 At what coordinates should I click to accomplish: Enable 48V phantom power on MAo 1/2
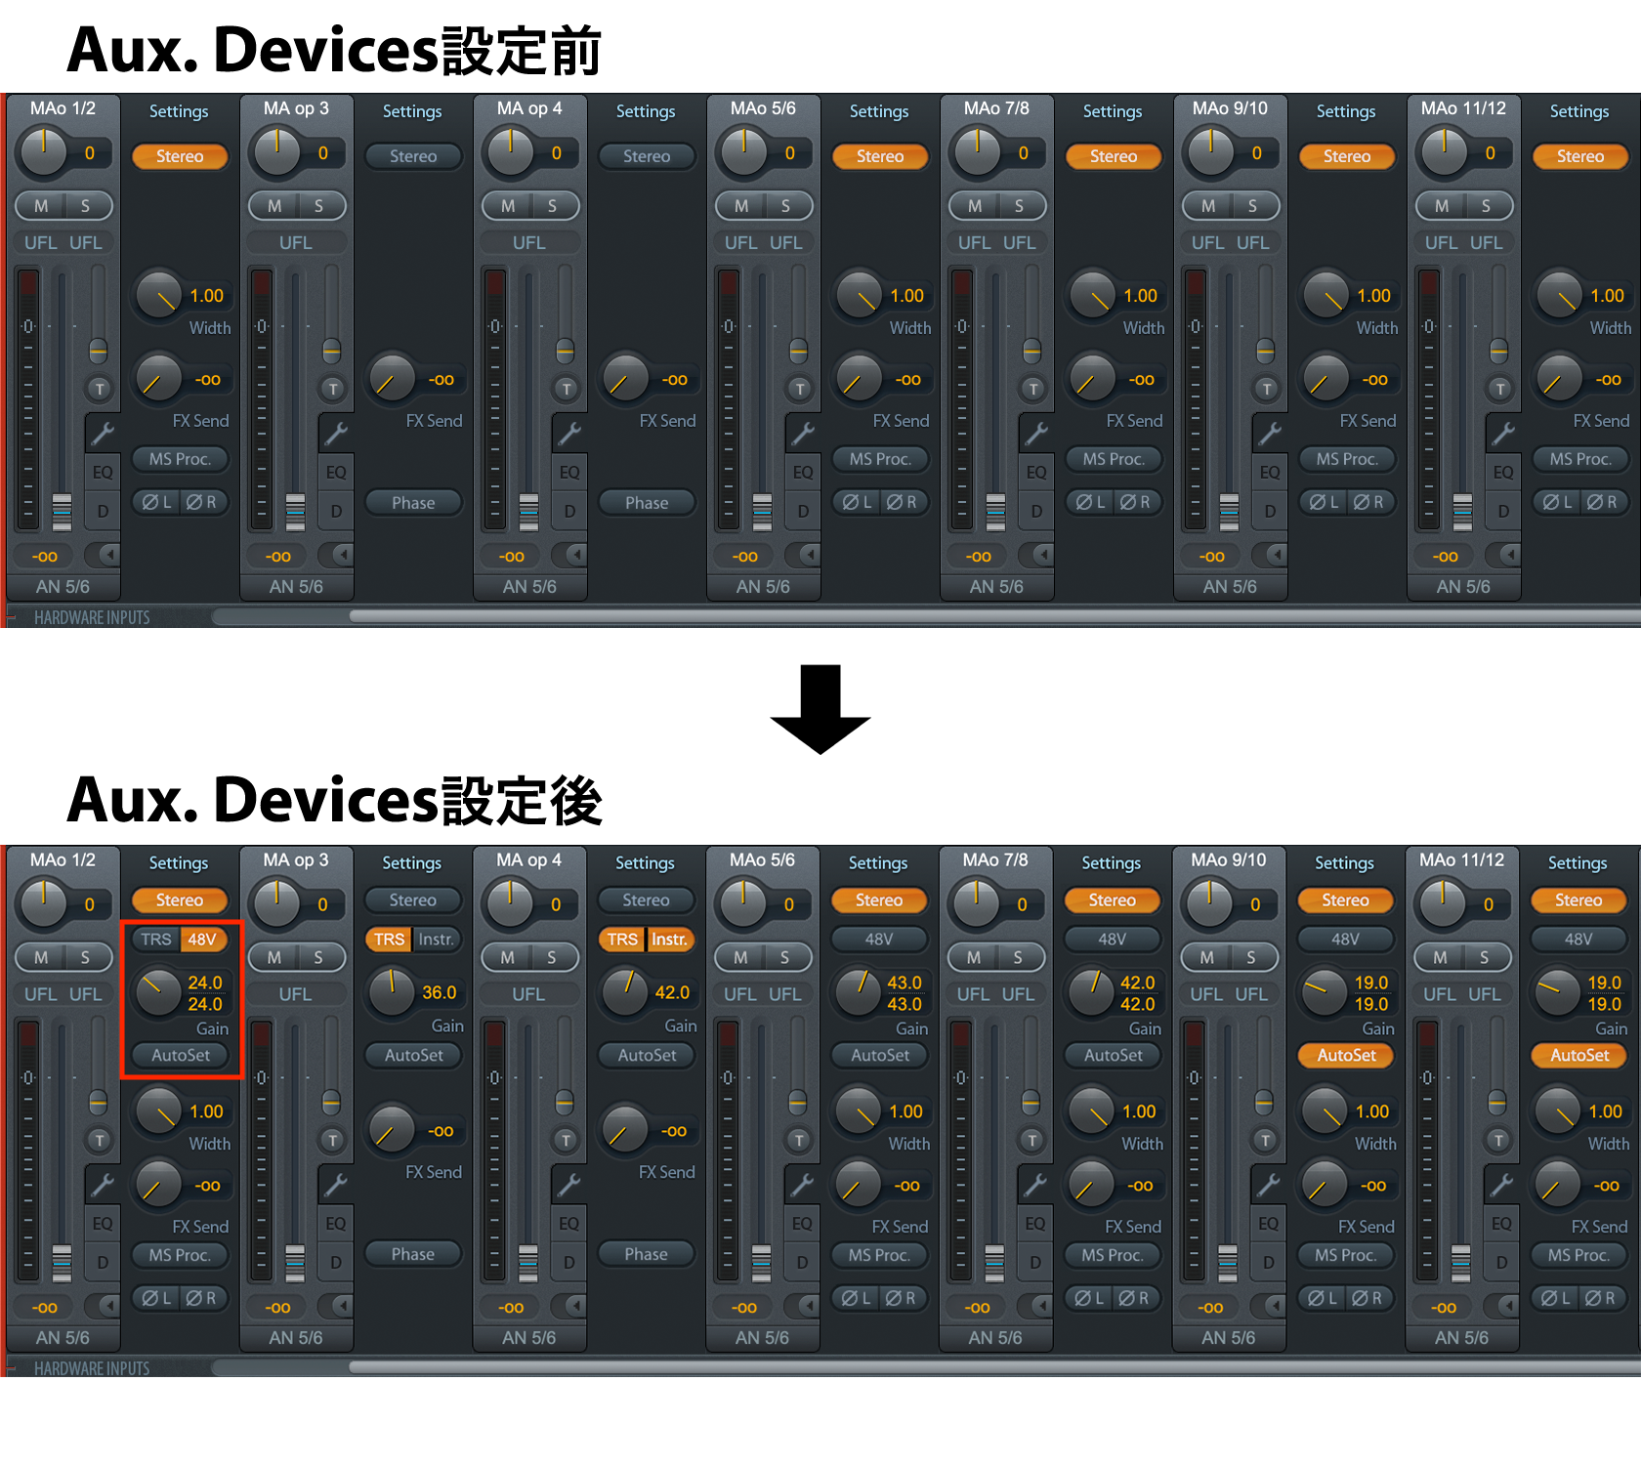pyautogui.click(x=202, y=940)
